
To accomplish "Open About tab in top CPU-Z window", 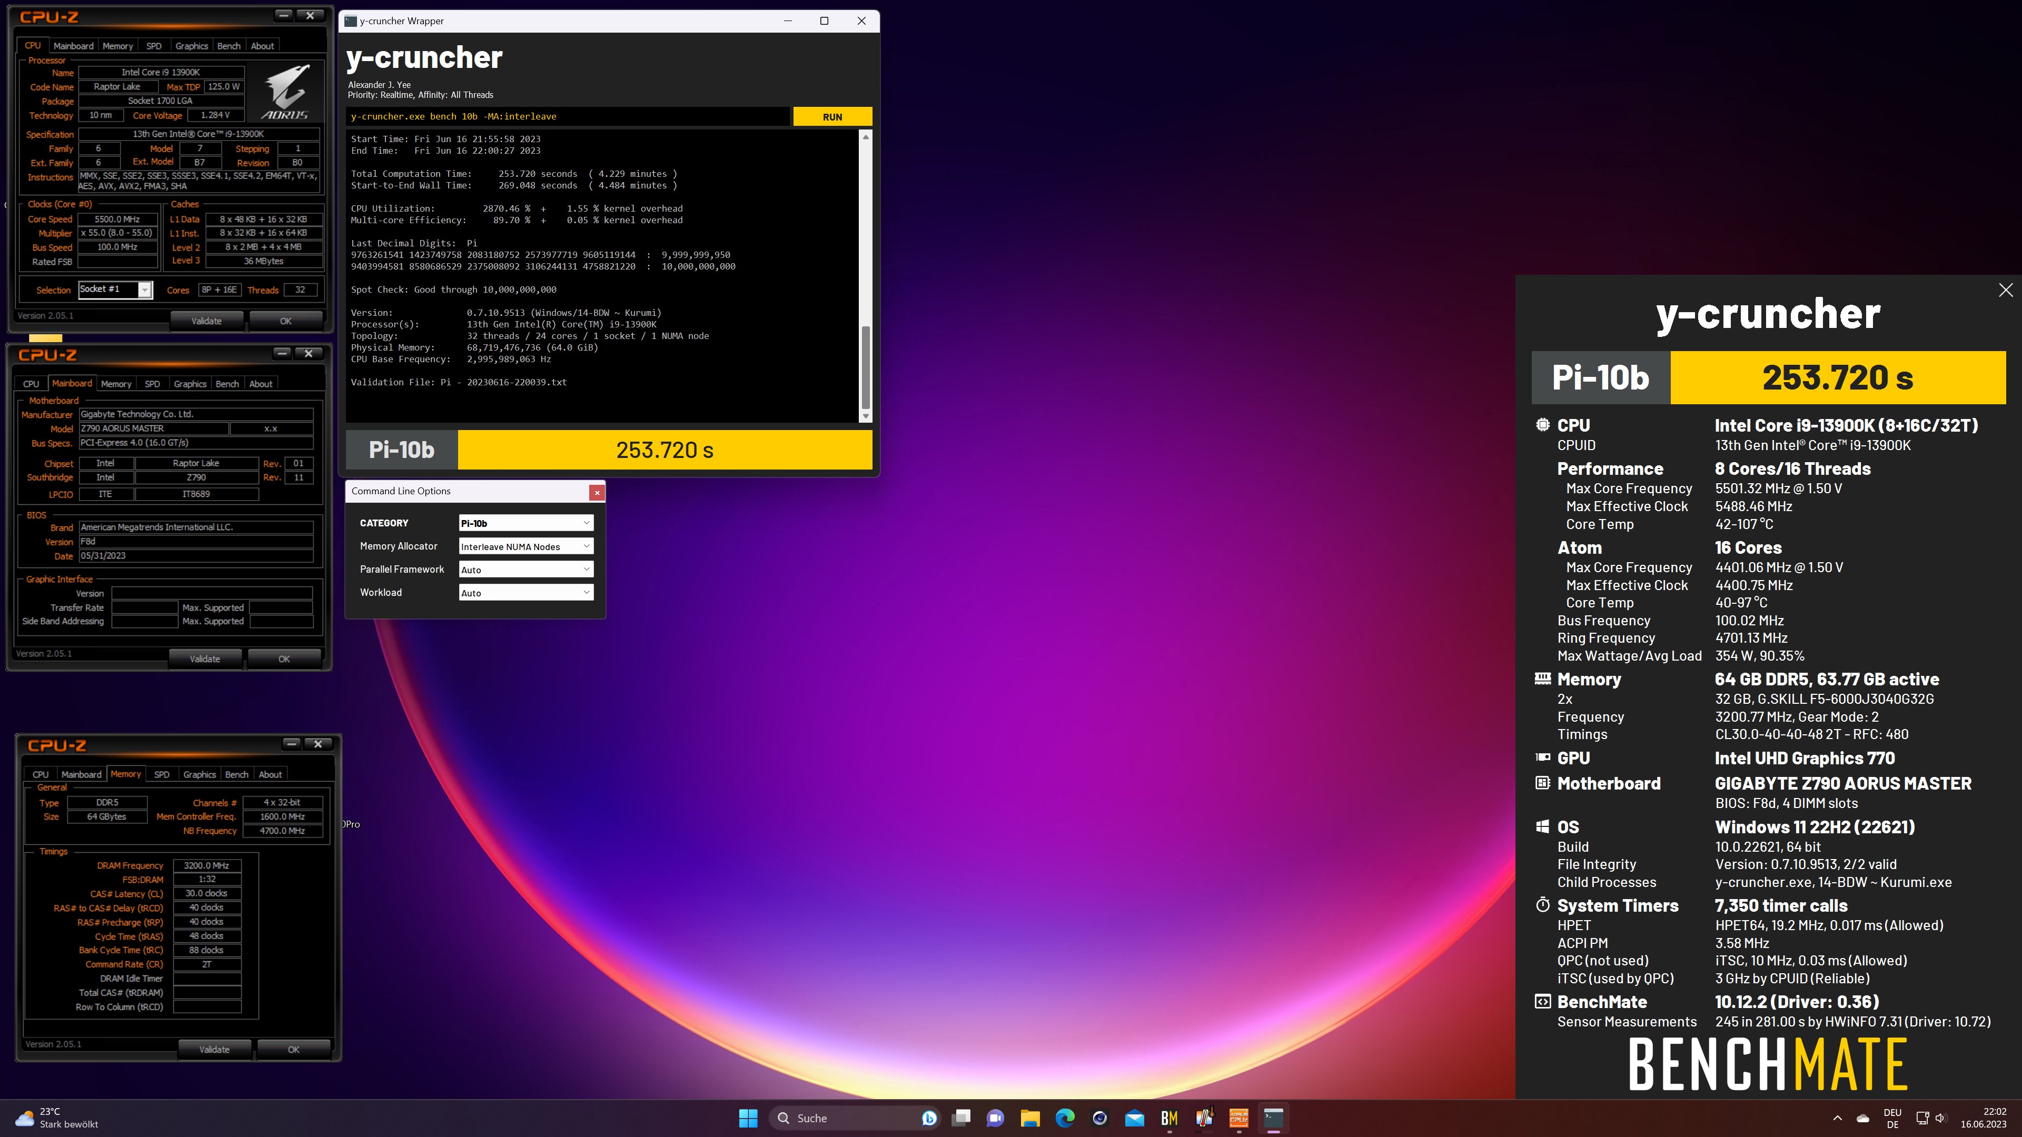I will (x=262, y=46).
